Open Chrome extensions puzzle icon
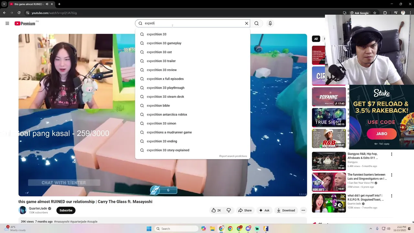Image resolution: width=414 pixels, height=233 pixels. tap(385, 13)
